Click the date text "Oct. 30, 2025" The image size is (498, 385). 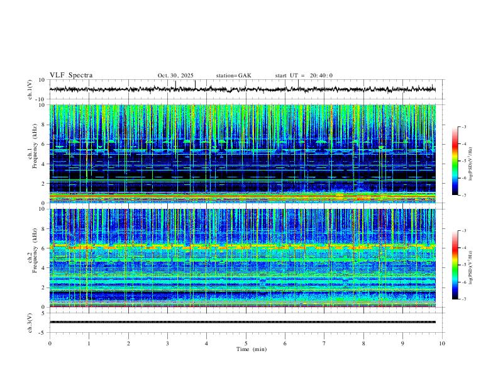[x=175, y=75]
